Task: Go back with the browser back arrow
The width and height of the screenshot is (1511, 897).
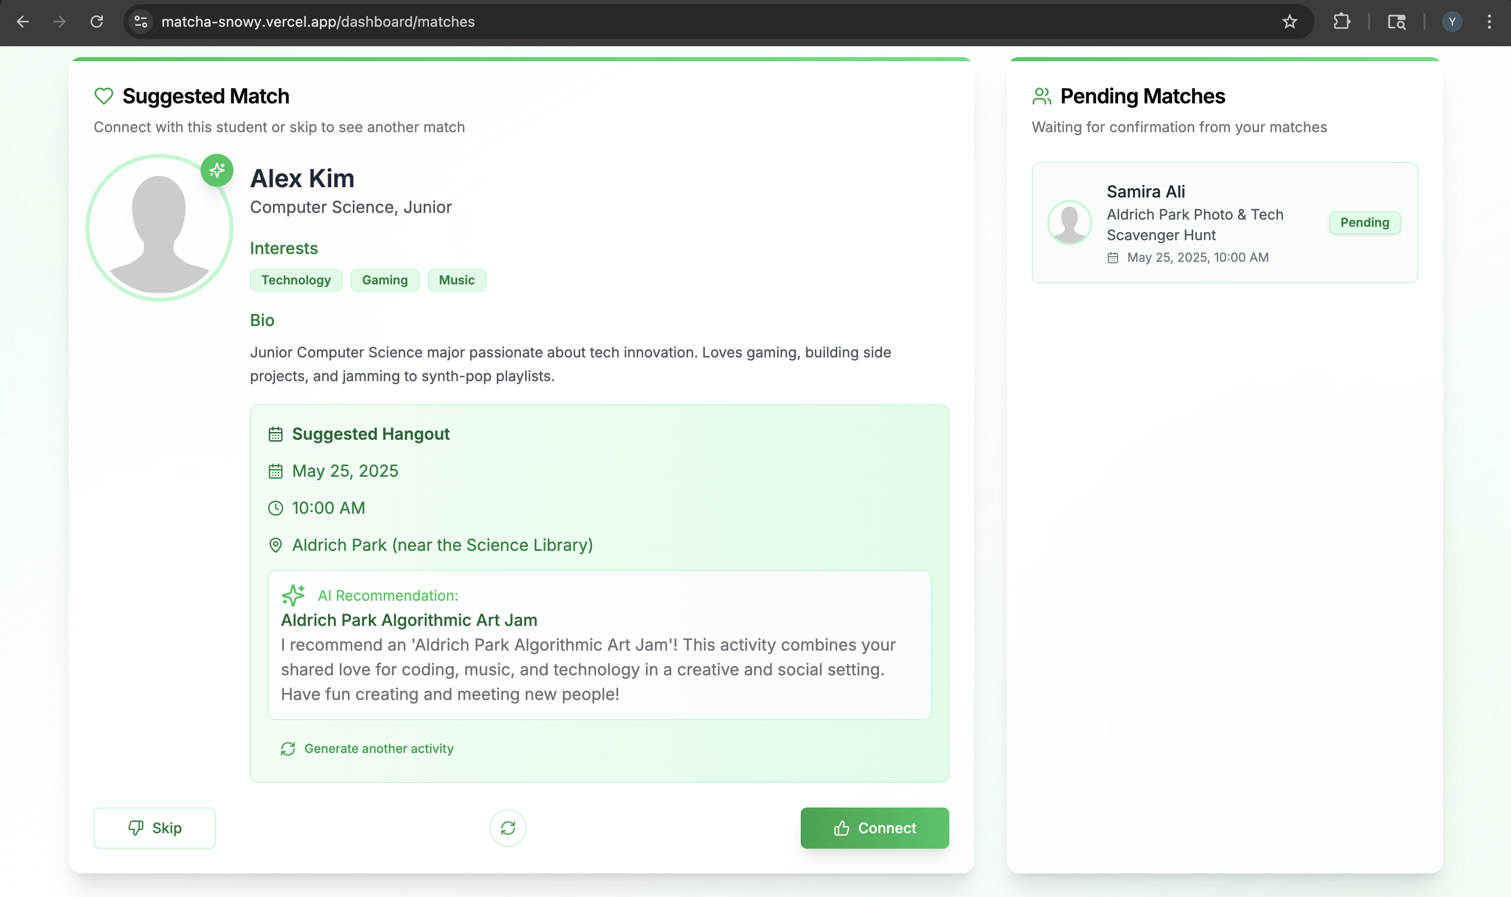Action: [23, 22]
